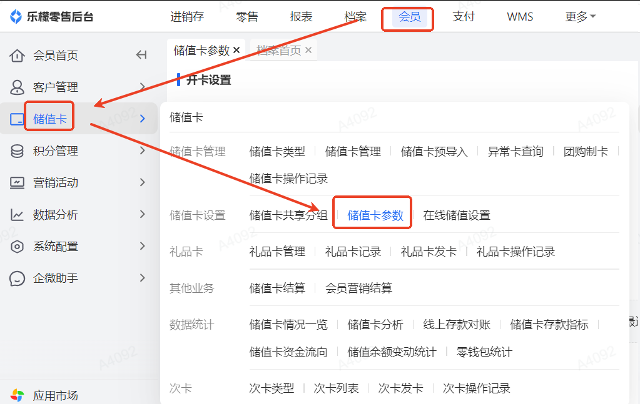Open 在线储值设置 link
640x404 pixels.
click(457, 215)
